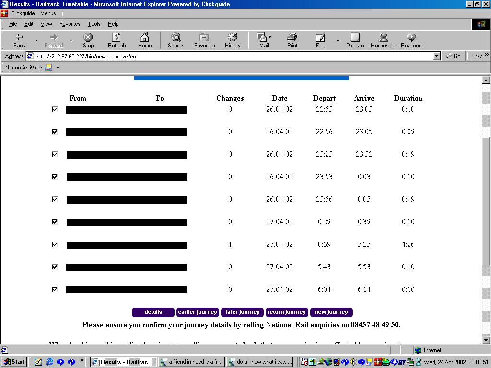
Task: Click the "later journey" button
Action: (243, 312)
